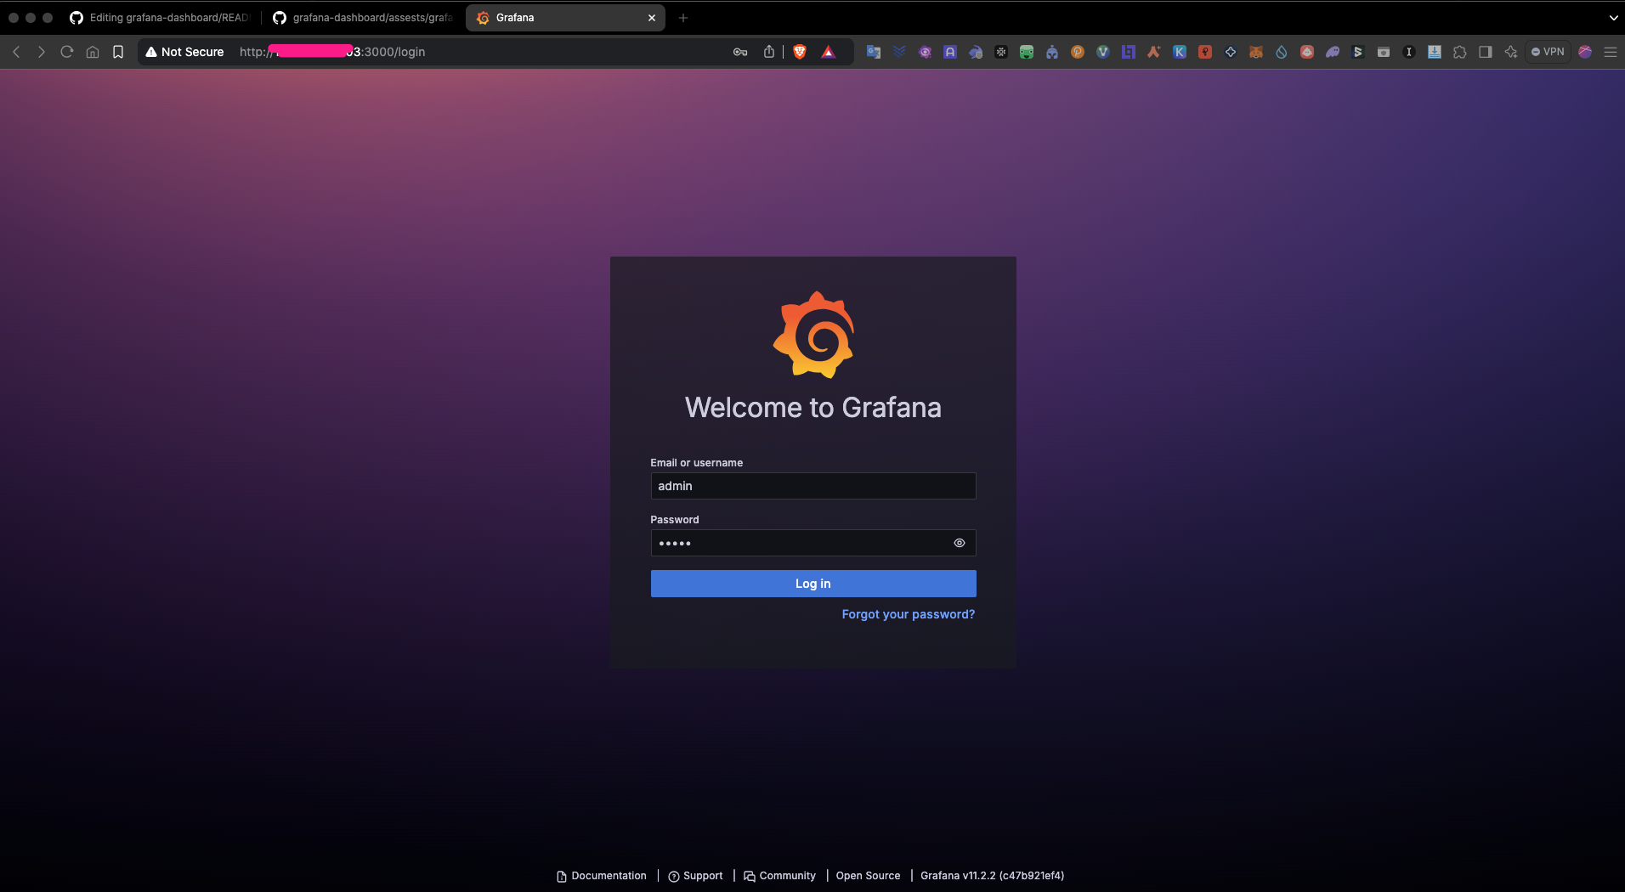This screenshot has width=1625, height=892.
Task: Open the browser profile avatar
Action: [x=1585, y=52]
